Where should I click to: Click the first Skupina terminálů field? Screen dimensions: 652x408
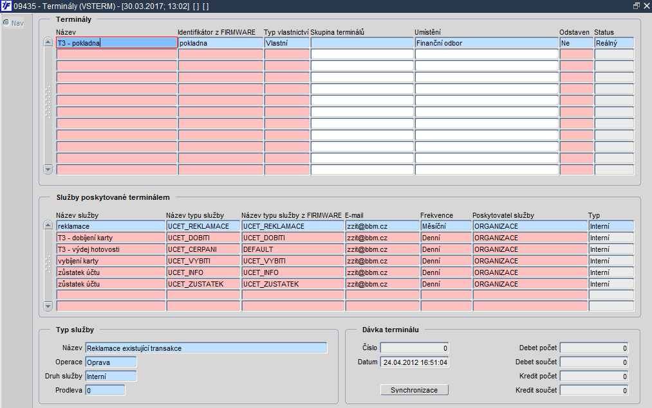point(362,43)
